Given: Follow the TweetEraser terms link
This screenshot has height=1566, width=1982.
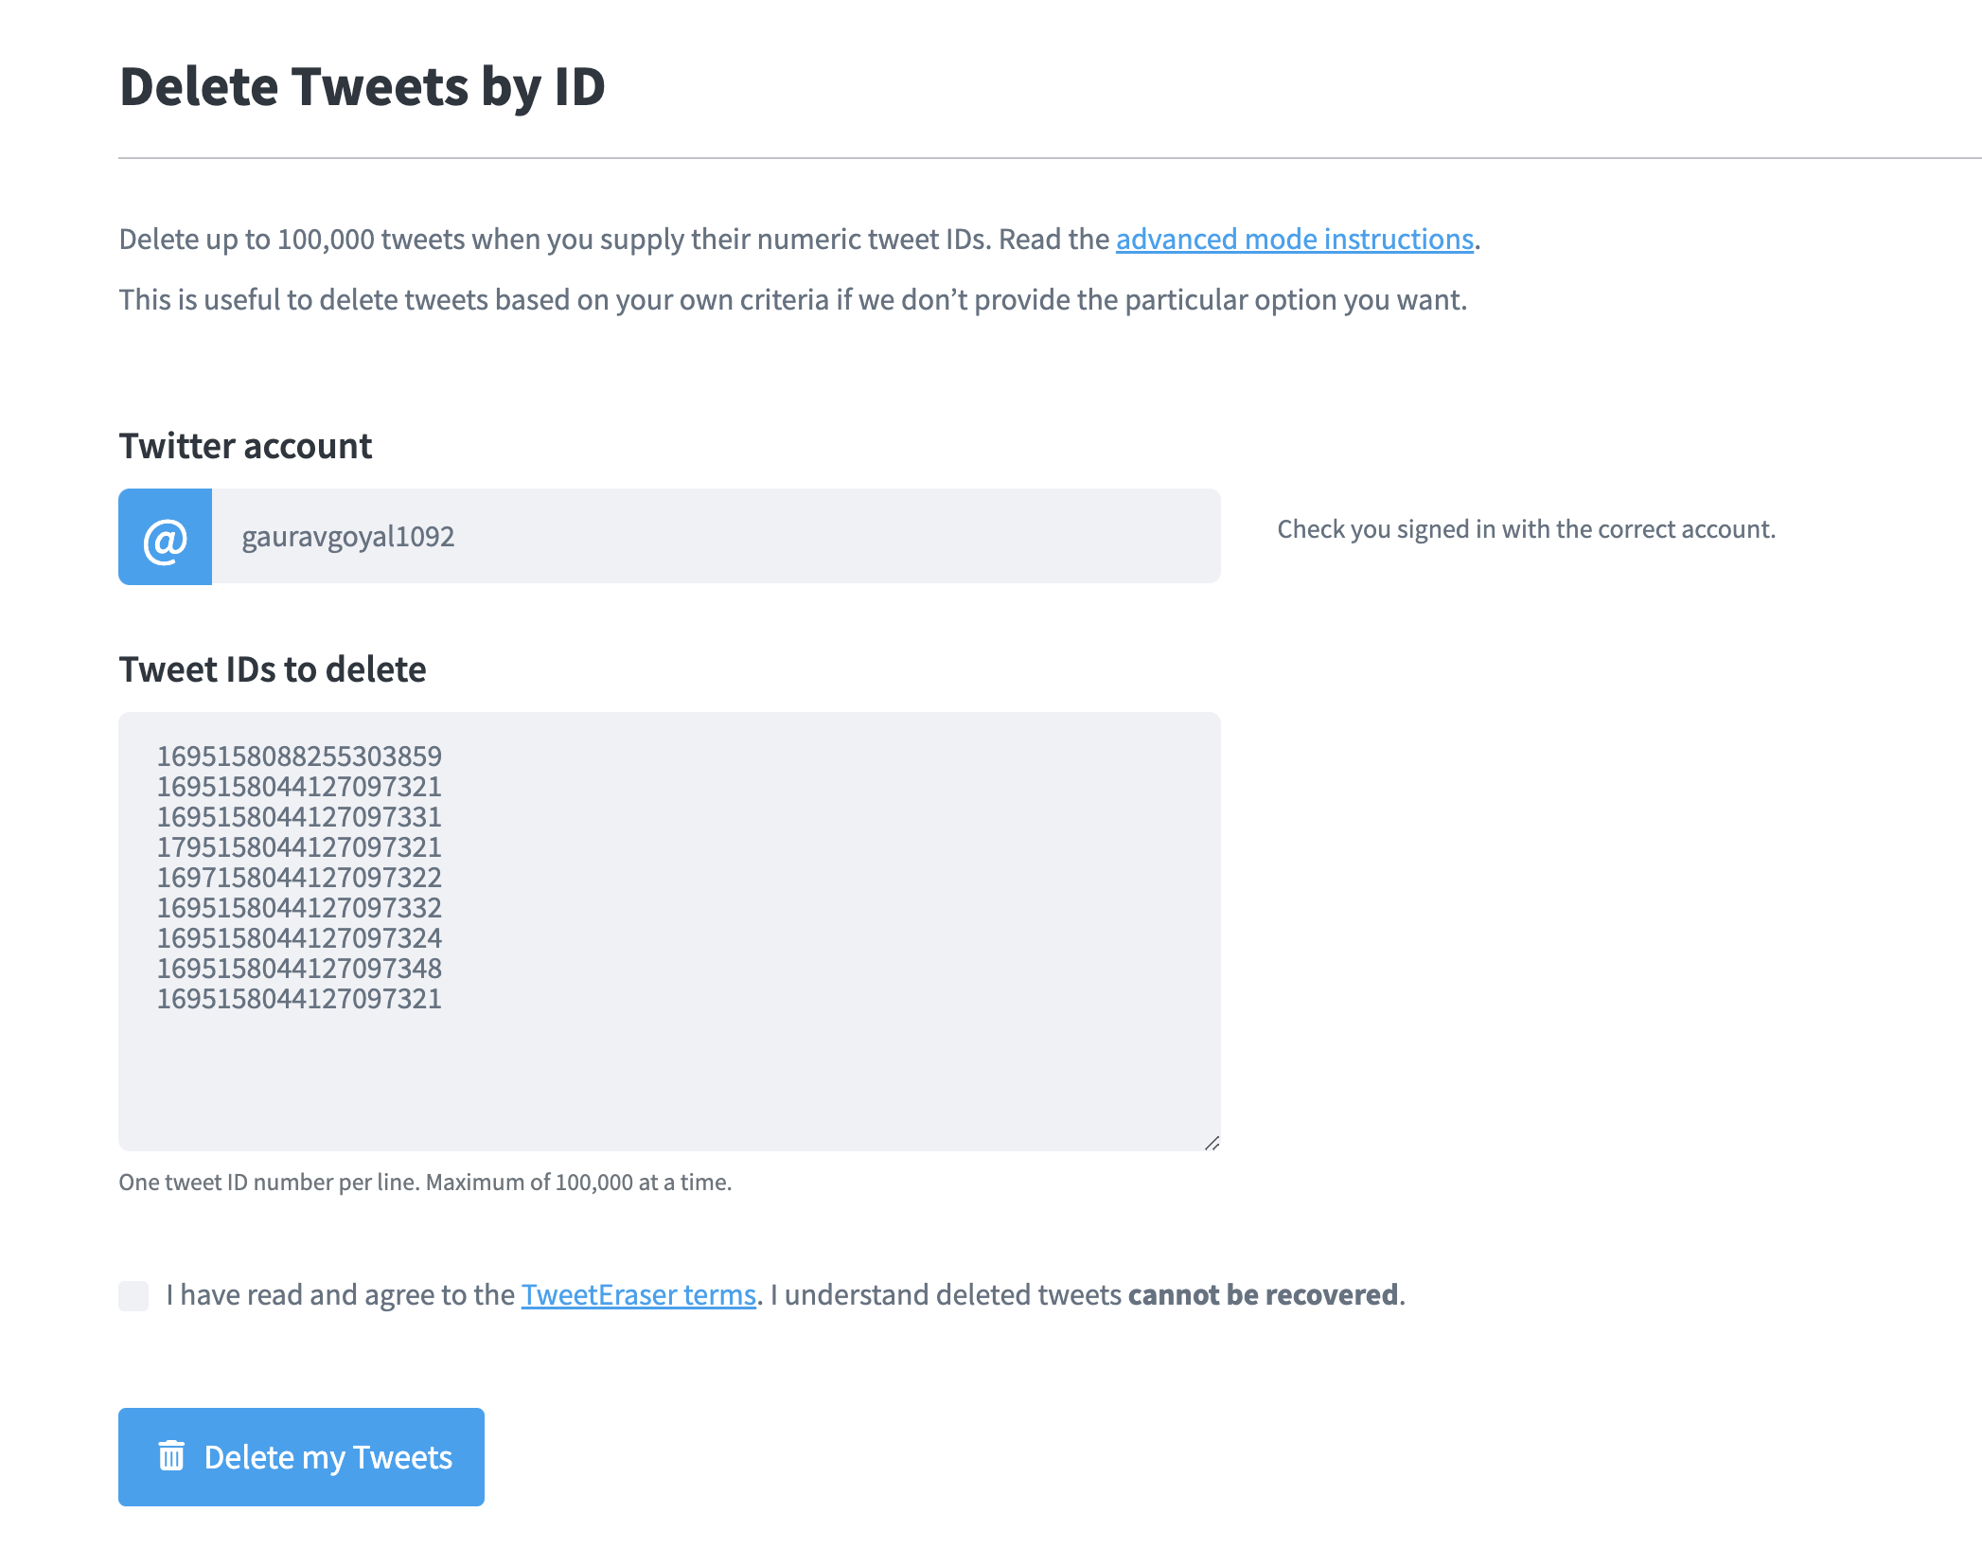Looking at the screenshot, I should click(638, 1295).
